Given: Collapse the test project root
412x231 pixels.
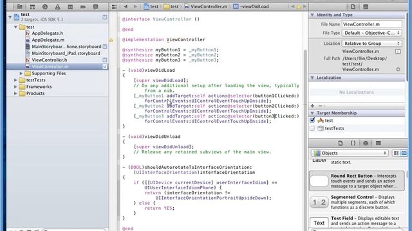Looking at the screenshot, I should point(10,17).
